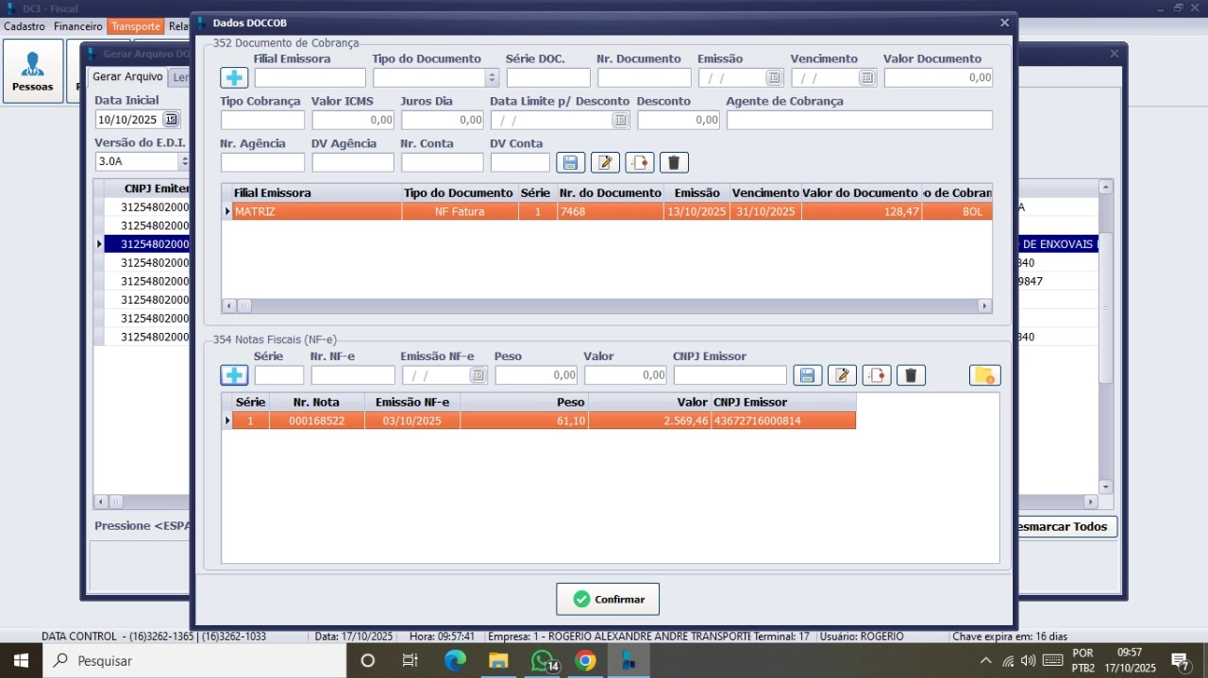This screenshot has width=1208, height=678.
Task: Open the Data Limite p/ Desconto calendar
Action: tap(620, 121)
